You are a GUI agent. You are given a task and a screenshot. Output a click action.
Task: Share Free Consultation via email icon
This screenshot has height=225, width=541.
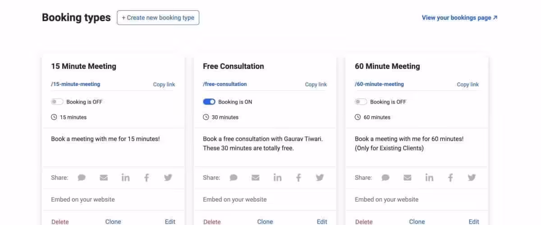256,178
